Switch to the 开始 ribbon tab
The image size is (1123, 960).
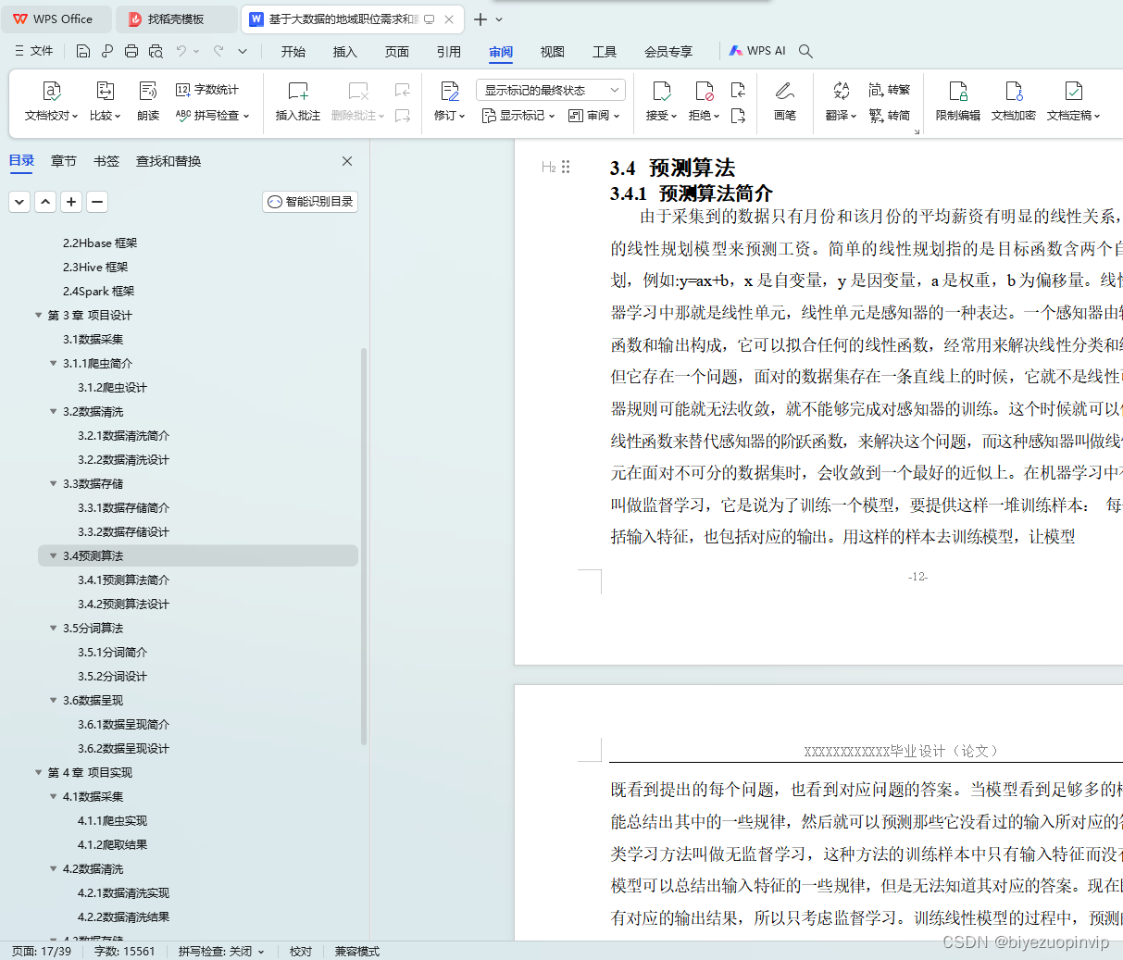coord(293,52)
